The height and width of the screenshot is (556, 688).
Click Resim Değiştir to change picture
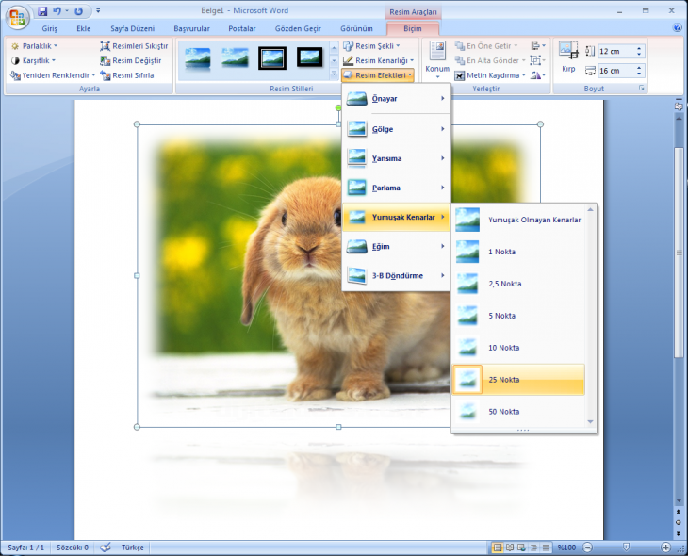click(131, 60)
